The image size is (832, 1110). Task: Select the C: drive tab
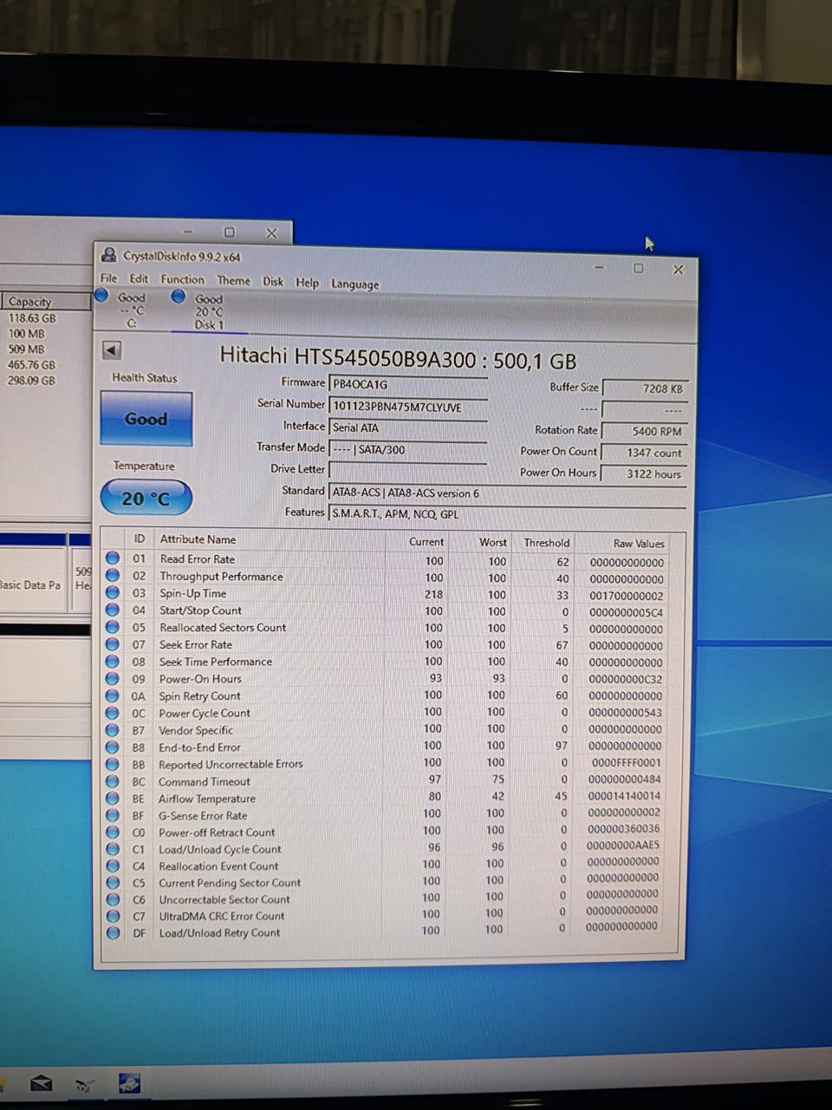pyautogui.click(x=130, y=310)
